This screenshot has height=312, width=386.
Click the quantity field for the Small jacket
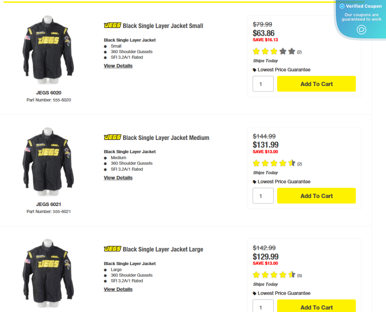pyautogui.click(x=263, y=84)
